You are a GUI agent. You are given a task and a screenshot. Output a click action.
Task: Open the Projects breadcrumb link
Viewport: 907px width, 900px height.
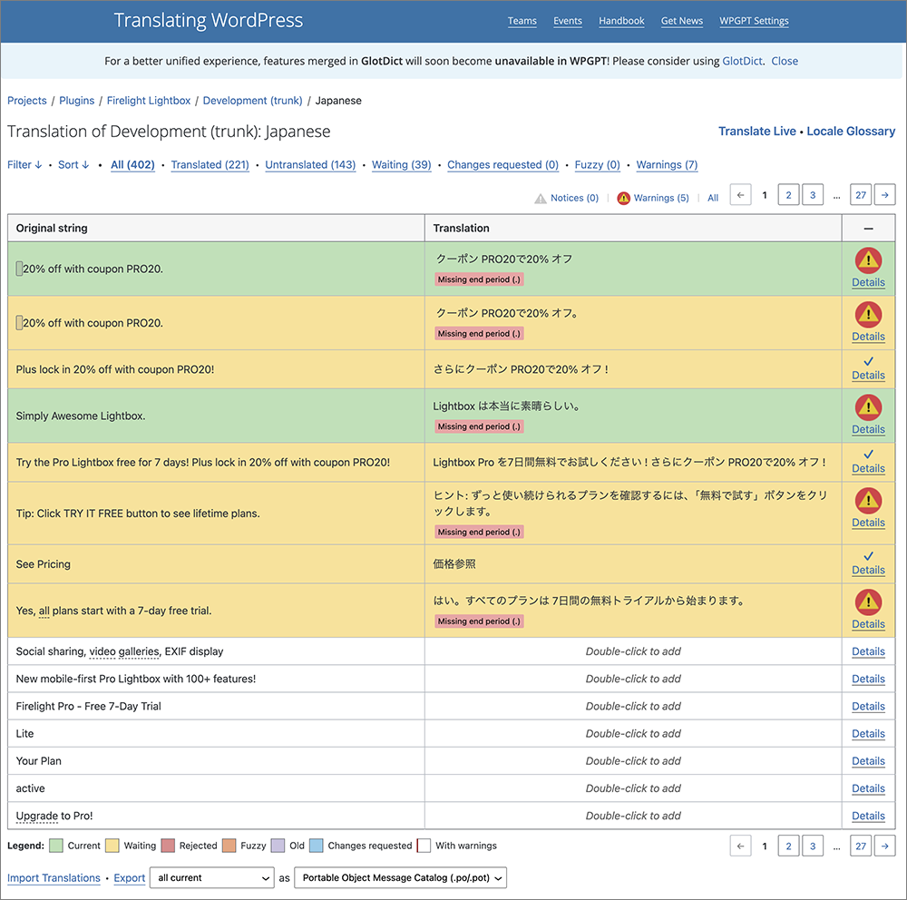tap(26, 101)
